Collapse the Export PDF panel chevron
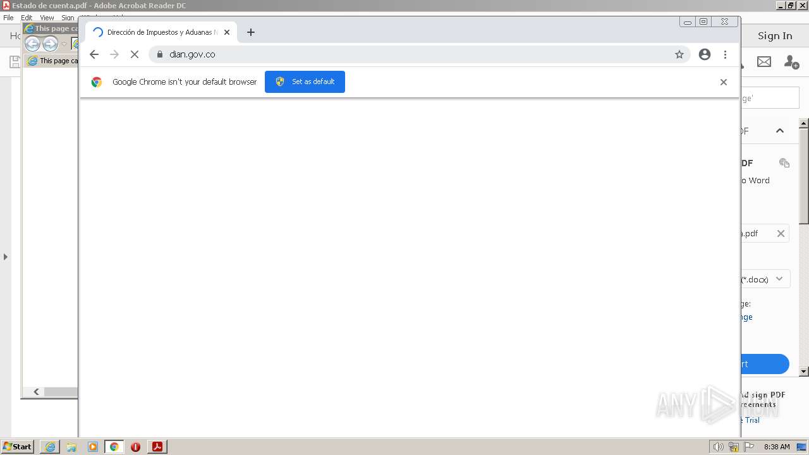The width and height of the screenshot is (809, 455). pyautogui.click(x=780, y=131)
